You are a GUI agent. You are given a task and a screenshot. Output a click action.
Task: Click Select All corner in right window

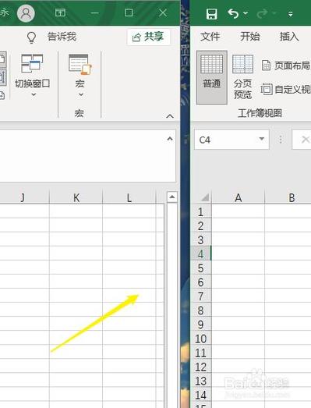pyautogui.click(x=205, y=197)
